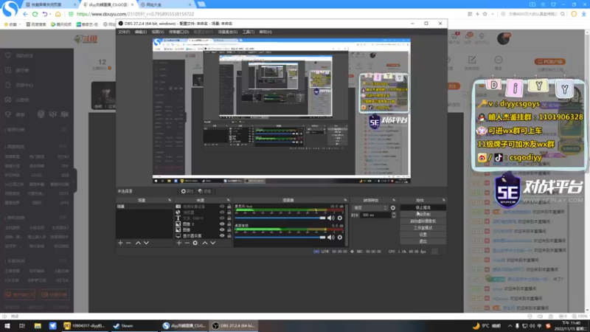Expand the hidden system tray icons chevron
The image size is (590, 332).
point(510,326)
